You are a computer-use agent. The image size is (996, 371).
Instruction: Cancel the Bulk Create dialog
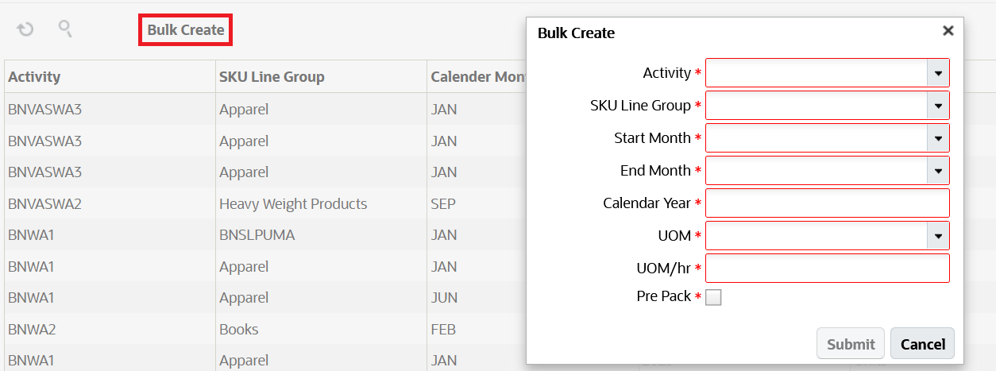[922, 344]
